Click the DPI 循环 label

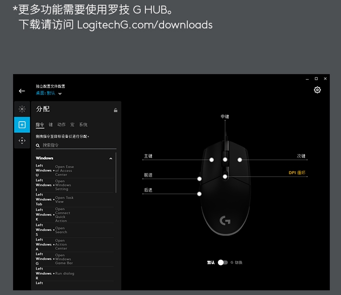click(297, 173)
